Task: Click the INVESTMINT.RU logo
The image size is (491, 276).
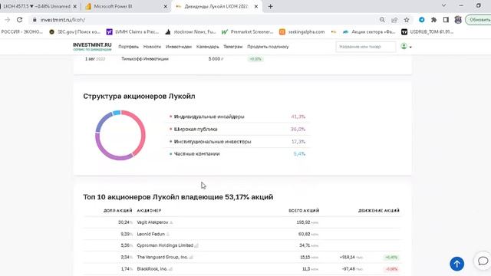Action: pos(92,47)
